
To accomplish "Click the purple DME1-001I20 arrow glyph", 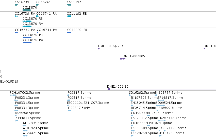I will click(108, 89).
